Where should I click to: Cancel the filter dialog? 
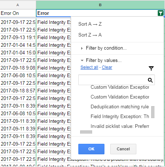123,149
